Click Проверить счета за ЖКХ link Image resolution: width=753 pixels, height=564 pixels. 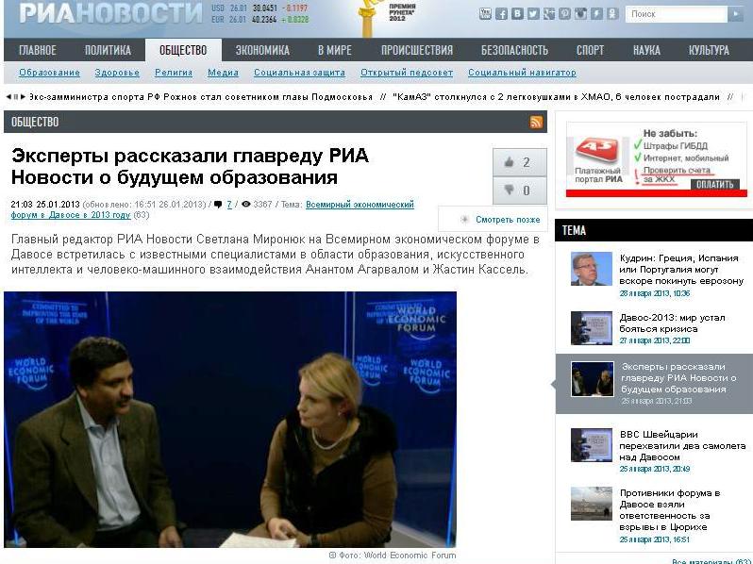[677, 174]
